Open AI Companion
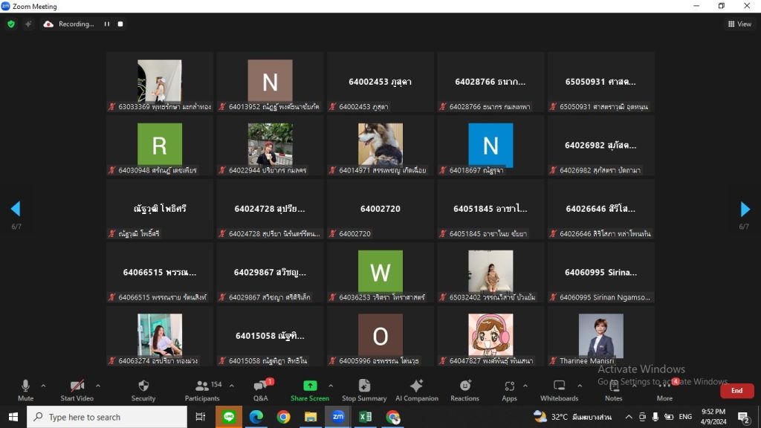Image resolution: width=761 pixels, height=428 pixels. [x=416, y=390]
